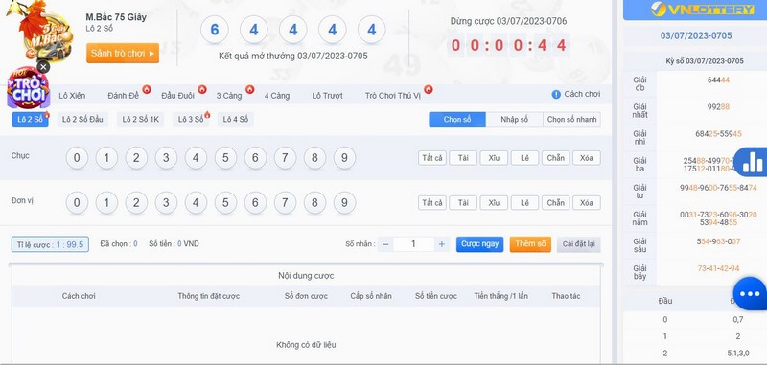Open the Sảnh trò chơi lobby button

[x=123, y=54]
